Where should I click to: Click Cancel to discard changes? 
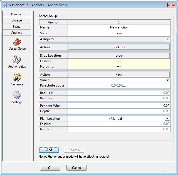76,168
